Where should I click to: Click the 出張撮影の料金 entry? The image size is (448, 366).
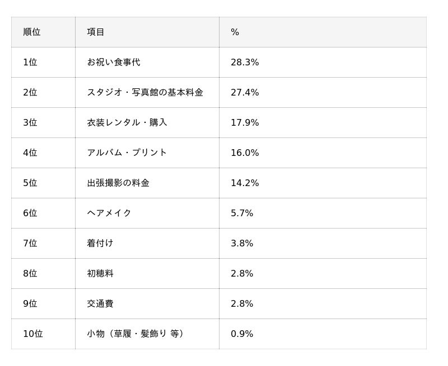(118, 183)
